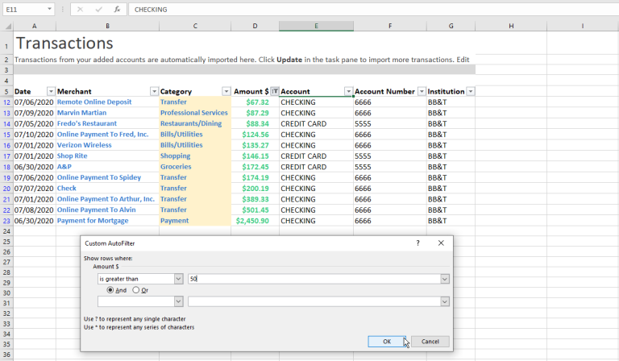Close the Custom AutoFilter dialog
The image size is (619, 361).
click(441, 243)
